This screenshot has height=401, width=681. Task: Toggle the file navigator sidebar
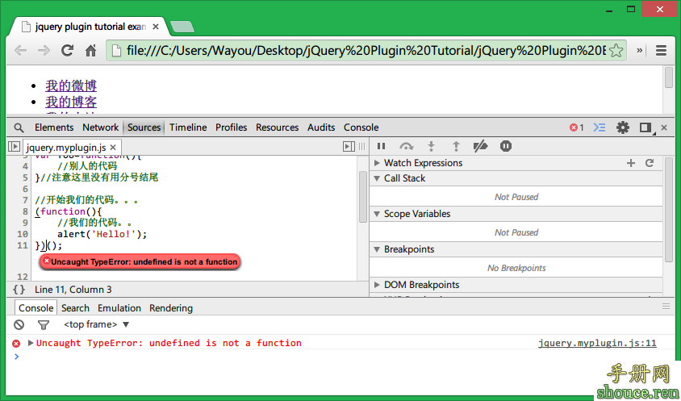click(14, 147)
